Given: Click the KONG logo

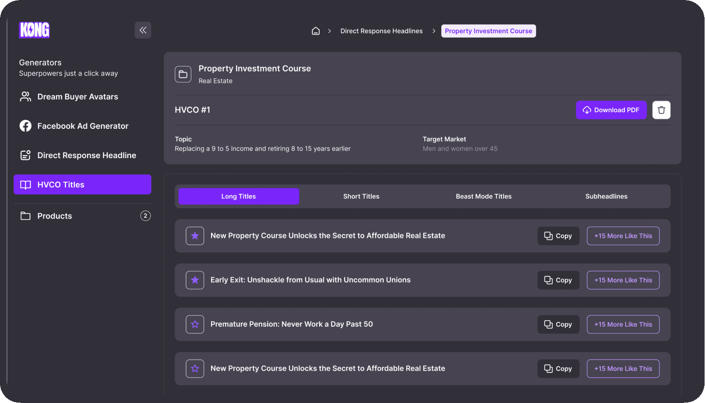Looking at the screenshot, I should (x=34, y=30).
